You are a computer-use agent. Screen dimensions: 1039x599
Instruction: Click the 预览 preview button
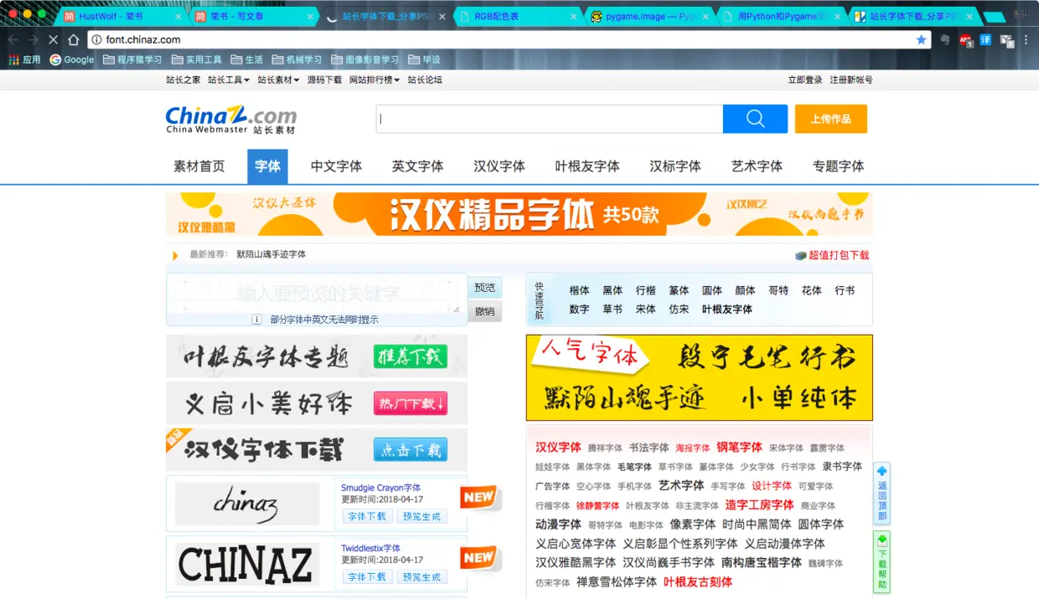coord(484,288)
